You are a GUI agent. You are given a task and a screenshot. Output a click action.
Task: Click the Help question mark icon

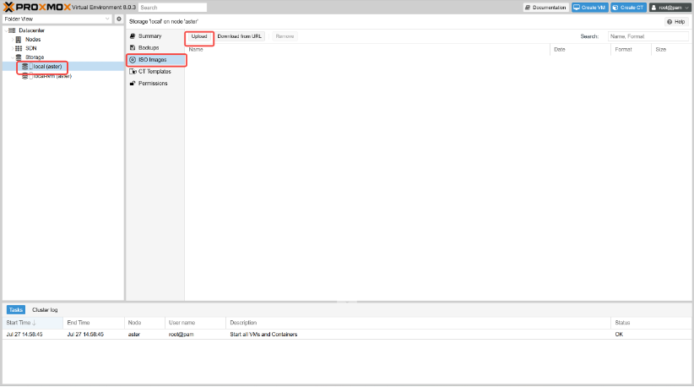670,22
